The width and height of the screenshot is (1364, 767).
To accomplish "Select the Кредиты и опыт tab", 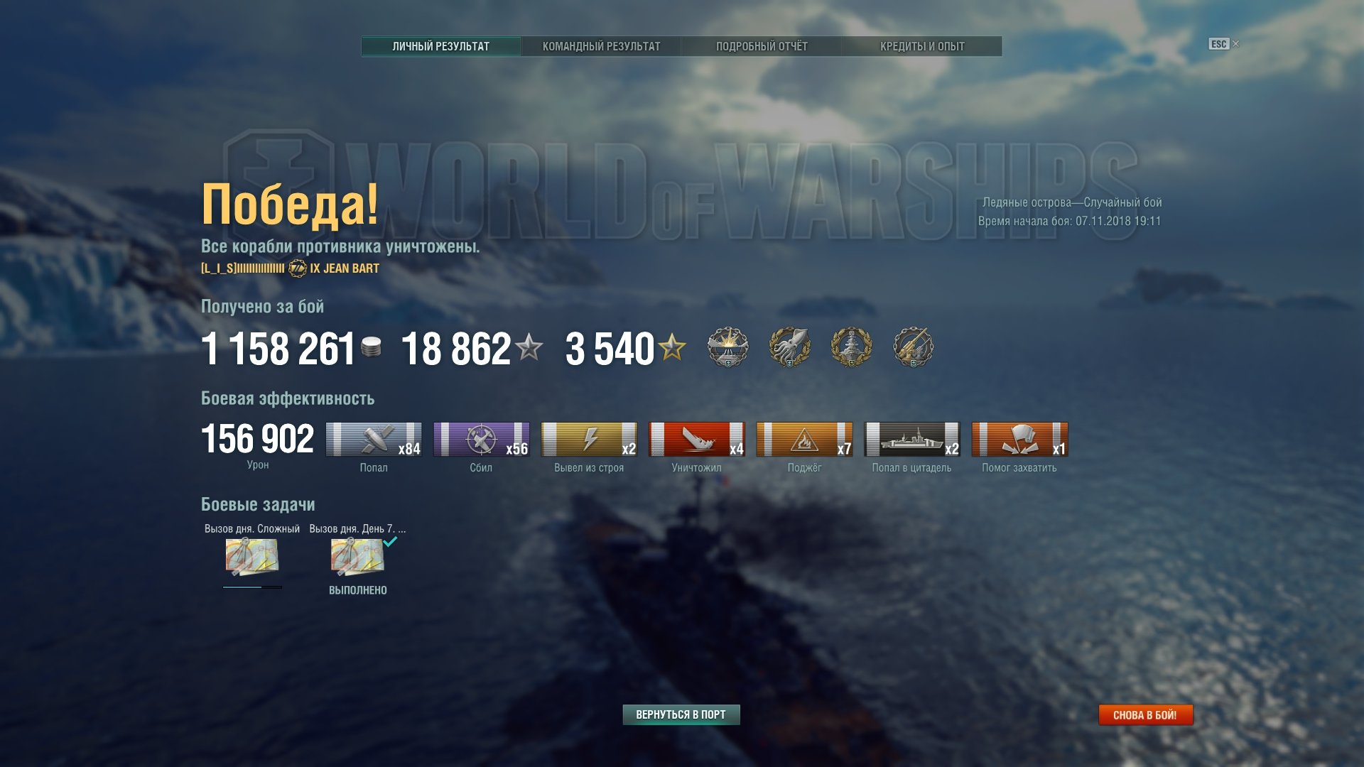I will pyautogui.click(x=922, y=46).
